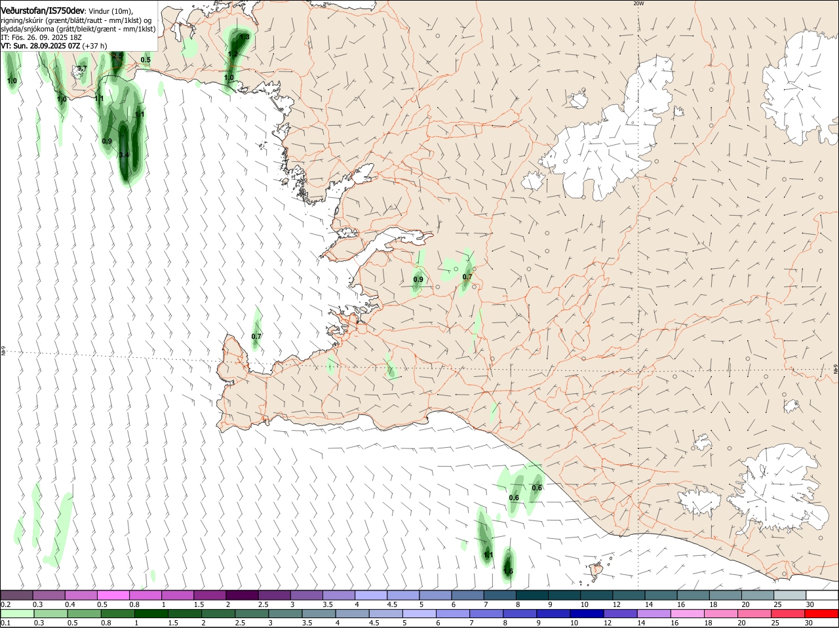Image resolution: width=839 pixels, height=628 pixels.
Task: Pick the palest green swatch between 0.1 and 0.3
Action: [16, 614]
